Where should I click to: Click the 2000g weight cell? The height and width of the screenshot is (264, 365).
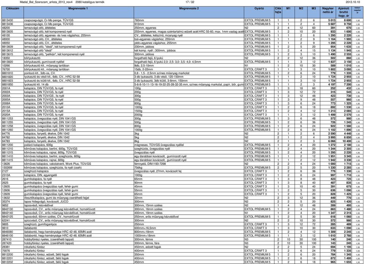pos(138,115)
